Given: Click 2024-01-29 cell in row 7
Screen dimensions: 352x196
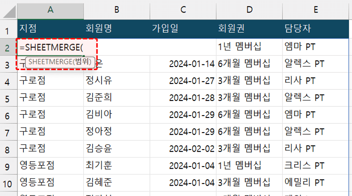Looking at the screenshot, I should point(183,132).
